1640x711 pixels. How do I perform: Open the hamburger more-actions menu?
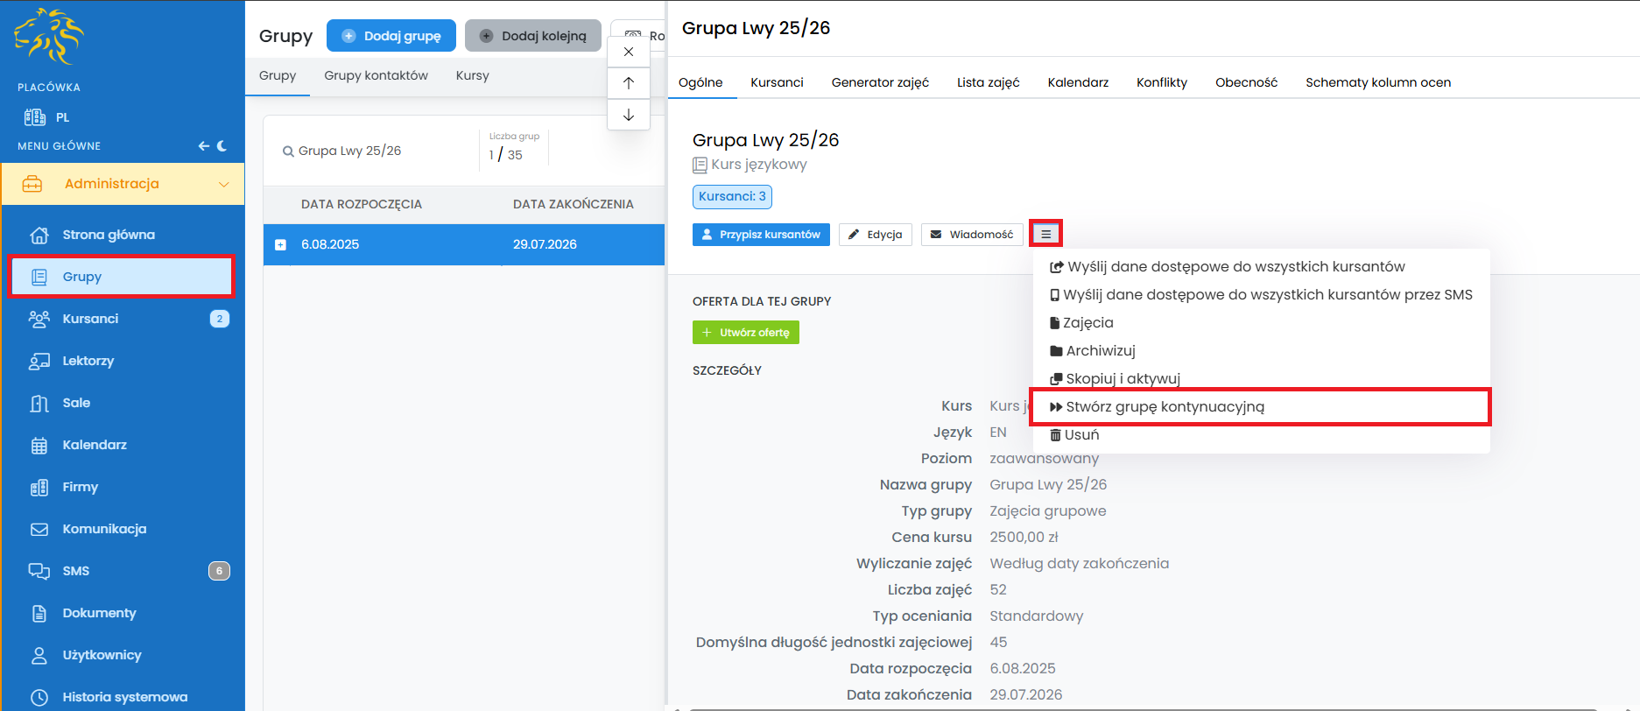(x=1045, y=234)
